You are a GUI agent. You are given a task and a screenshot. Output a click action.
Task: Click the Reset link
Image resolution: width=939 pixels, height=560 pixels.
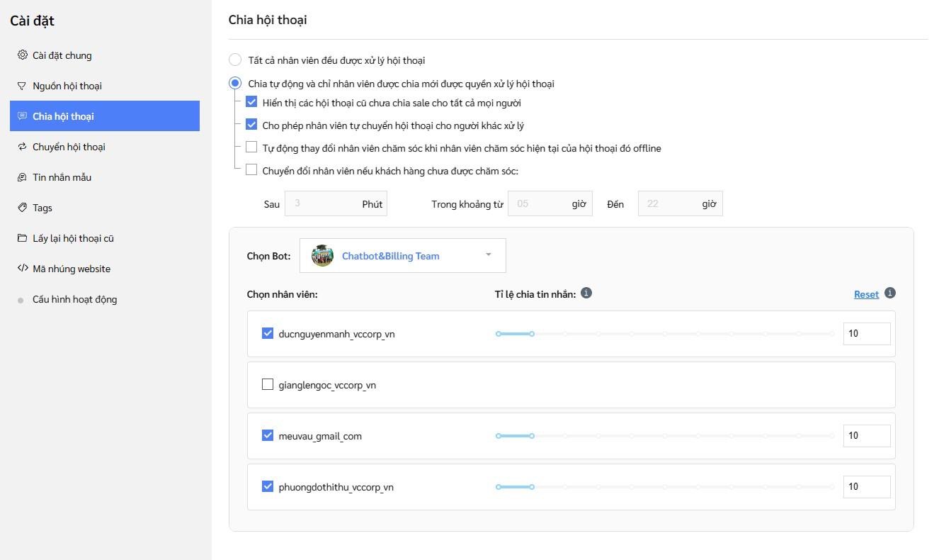[866, 294]
